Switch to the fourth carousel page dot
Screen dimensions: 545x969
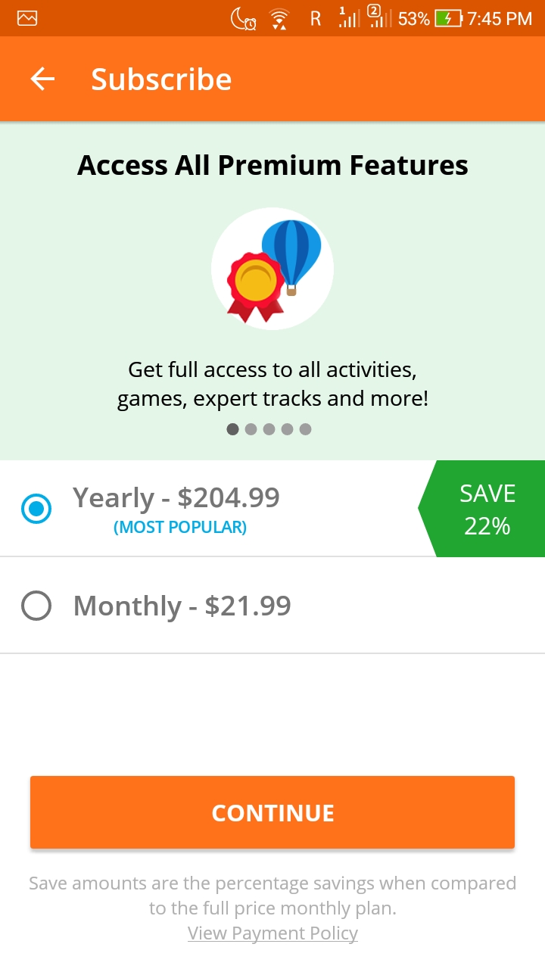pos(288,429)
